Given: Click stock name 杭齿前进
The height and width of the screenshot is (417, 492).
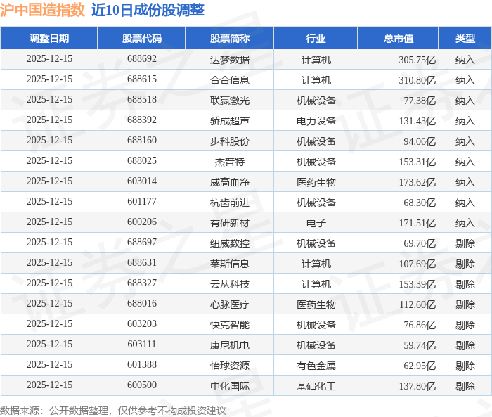Looking at the screenshot, I should coord(230,203).
